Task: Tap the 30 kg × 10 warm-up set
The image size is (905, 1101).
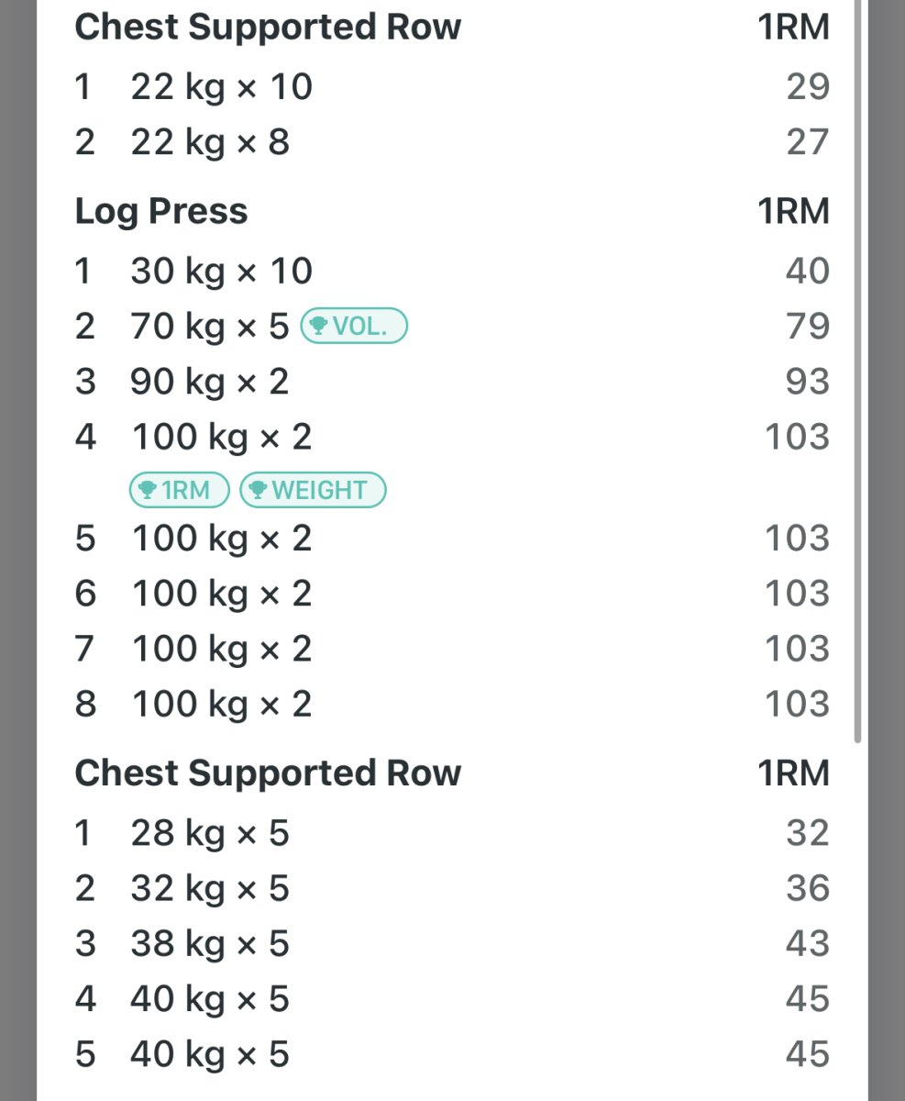Action: (x=221, y=272)
